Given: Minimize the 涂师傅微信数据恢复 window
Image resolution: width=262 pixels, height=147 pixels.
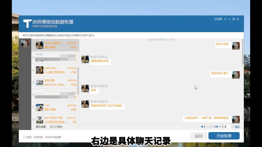Looking at the screenshot, I should pyautogui.click(x=229, y=19).
